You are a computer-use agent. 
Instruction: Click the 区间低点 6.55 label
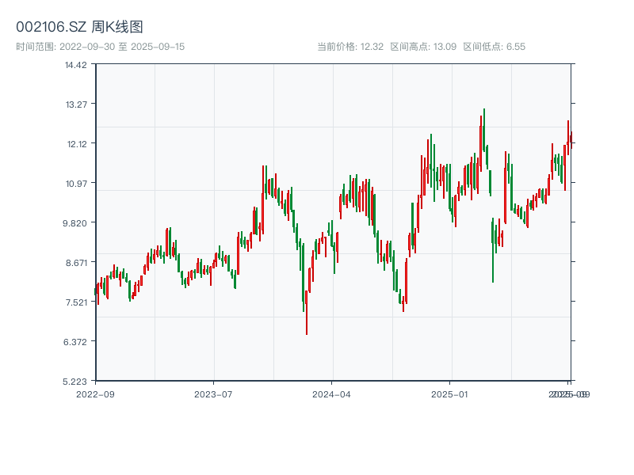pyautogui.click(x=494, y=47)
